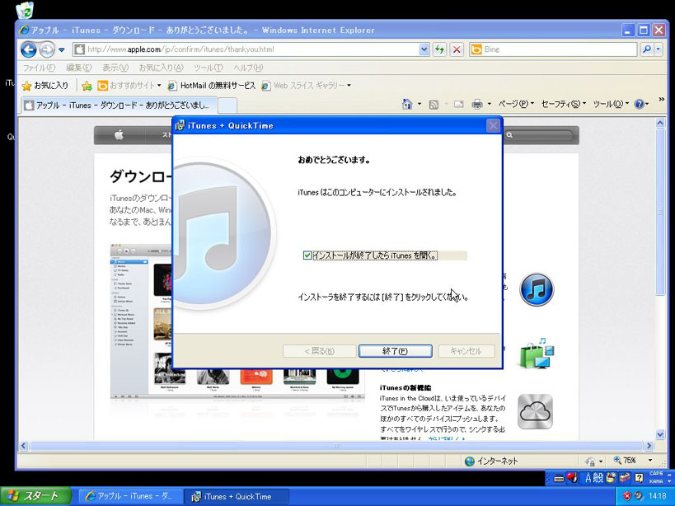Click the red security shield tray icon

pos(626,496)
